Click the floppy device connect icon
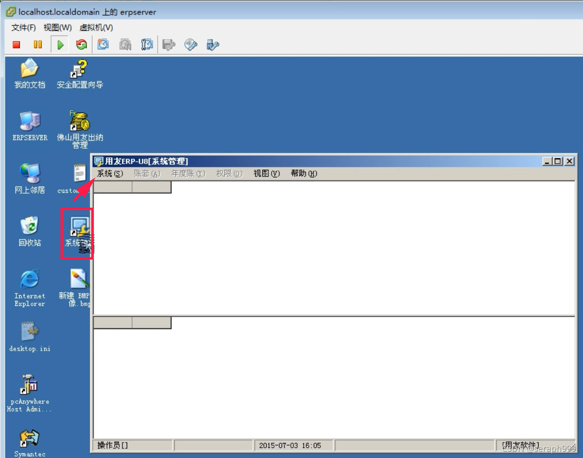The height and width of the screenshot is (458, 583). pyautogui.click(x=169, y=44)
